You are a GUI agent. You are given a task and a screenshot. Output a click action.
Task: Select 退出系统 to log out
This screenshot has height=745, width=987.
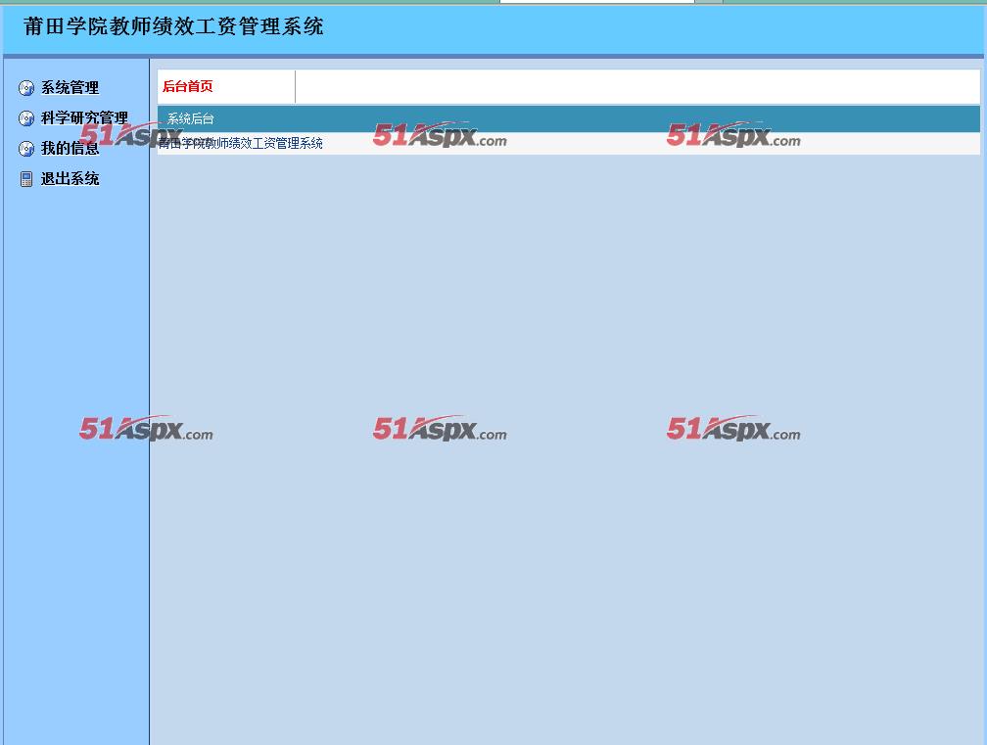70,179
